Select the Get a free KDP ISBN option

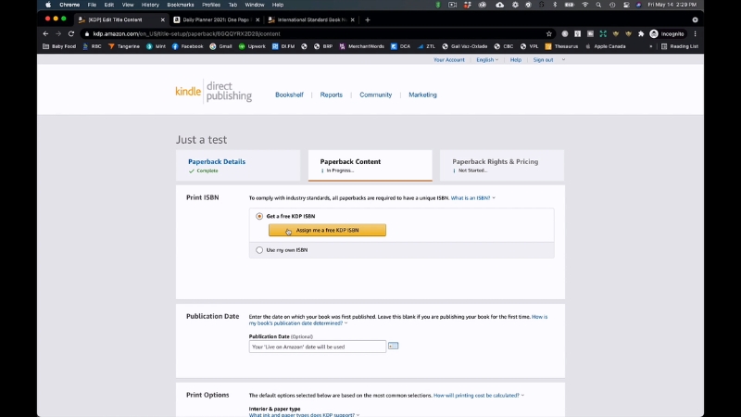[x=259, y=216]
